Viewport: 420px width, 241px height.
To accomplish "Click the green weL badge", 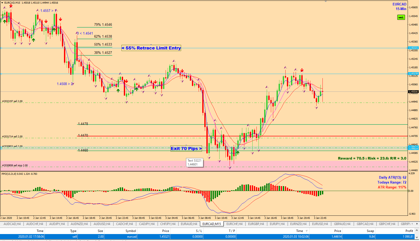I will (x=401, y=18).
